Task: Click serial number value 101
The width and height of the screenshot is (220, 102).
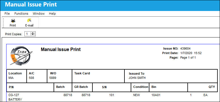Action: [111, 95]
